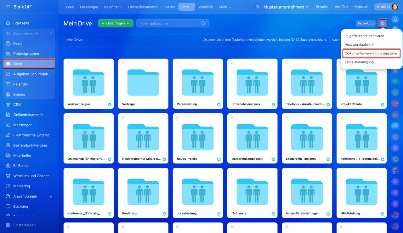Open BI-Builder in the sidebar
Image resolution: width=403 pixels, height=233 pixels.
click(x=21, y=166)
